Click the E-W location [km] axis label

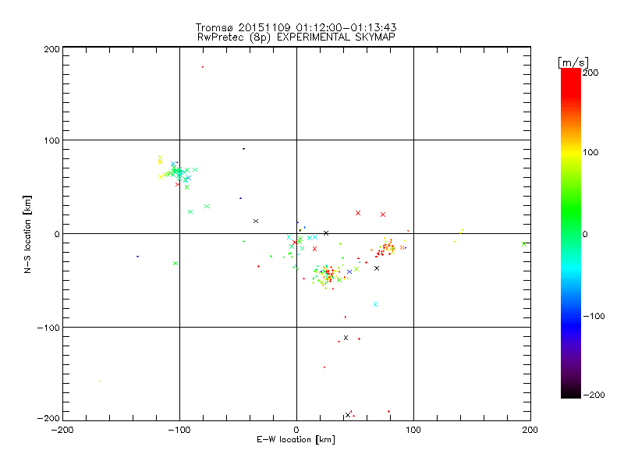coord(296,440)
